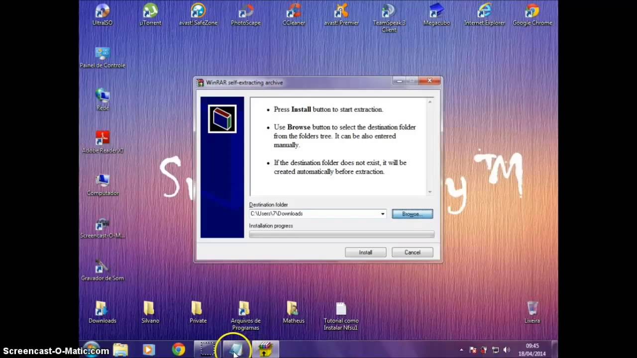Image resolution: width=637 pixels, height=358 pixels.
Task: Open avast! Premier shortcut
Action: tap(341, 14)
